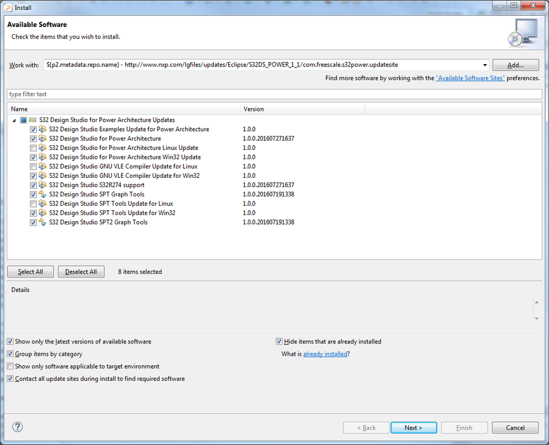Uncheck S32 Design Studio for Power Architecture 1.0.0.201607271637 checkbox
The height and width of the screenshot is (445, 549).
coord(34,139)
